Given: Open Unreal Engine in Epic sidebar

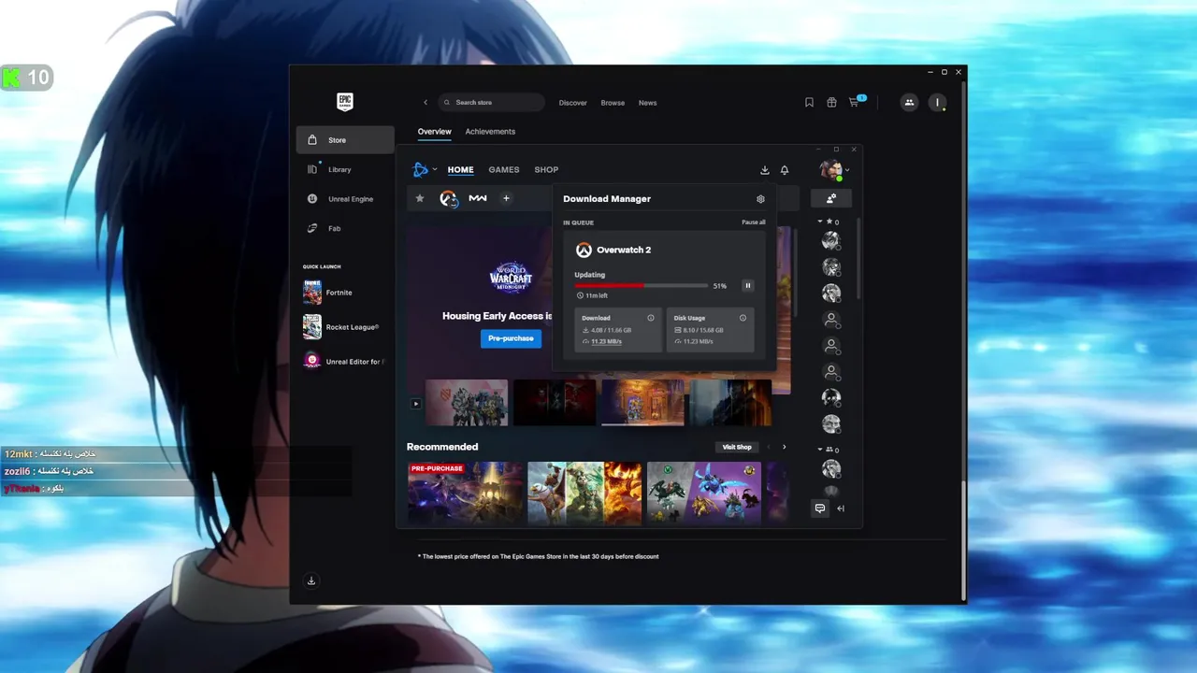Looking at the screenshot, I should click(345, 199).
